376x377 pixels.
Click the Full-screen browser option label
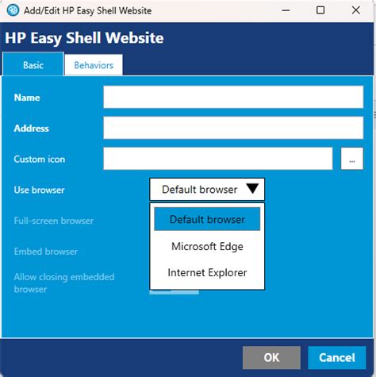click(54, 221)
